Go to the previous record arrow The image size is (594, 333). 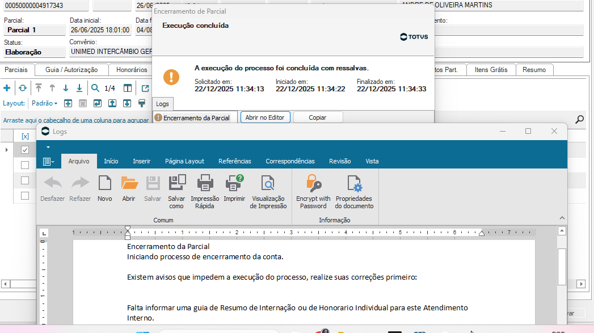52,88
